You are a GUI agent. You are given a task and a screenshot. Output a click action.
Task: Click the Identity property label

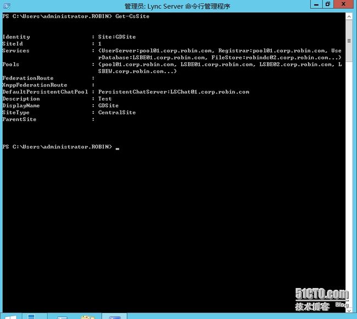pos(16,37)
